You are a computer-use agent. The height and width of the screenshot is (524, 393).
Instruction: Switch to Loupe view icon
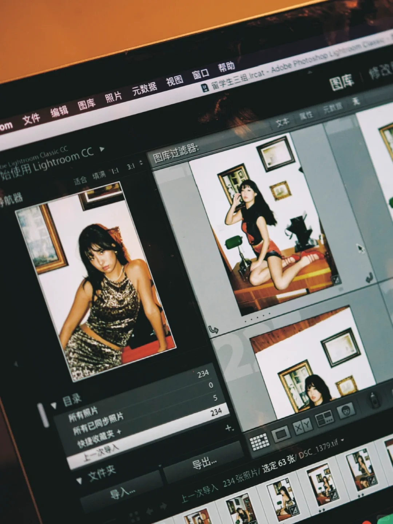(x=281, y=434)
